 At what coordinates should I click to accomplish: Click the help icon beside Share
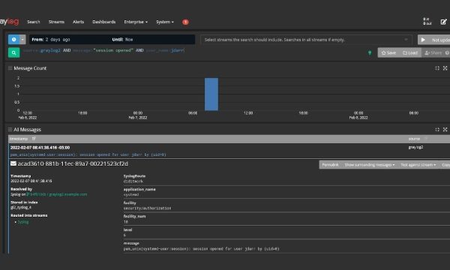click(x=447, y=52)
